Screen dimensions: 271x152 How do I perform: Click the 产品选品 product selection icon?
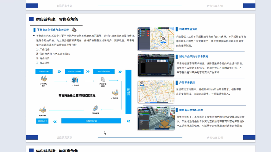coord(75,80)
